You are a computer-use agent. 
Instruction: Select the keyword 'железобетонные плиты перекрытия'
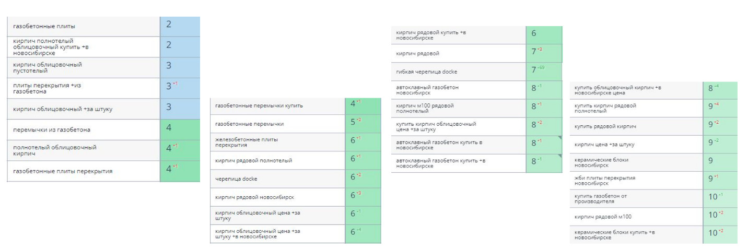tap(247, 142)
